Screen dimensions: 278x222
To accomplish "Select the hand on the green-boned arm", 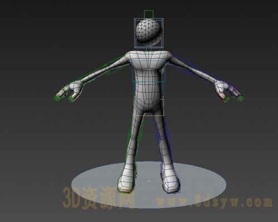I will click(71, 90).
